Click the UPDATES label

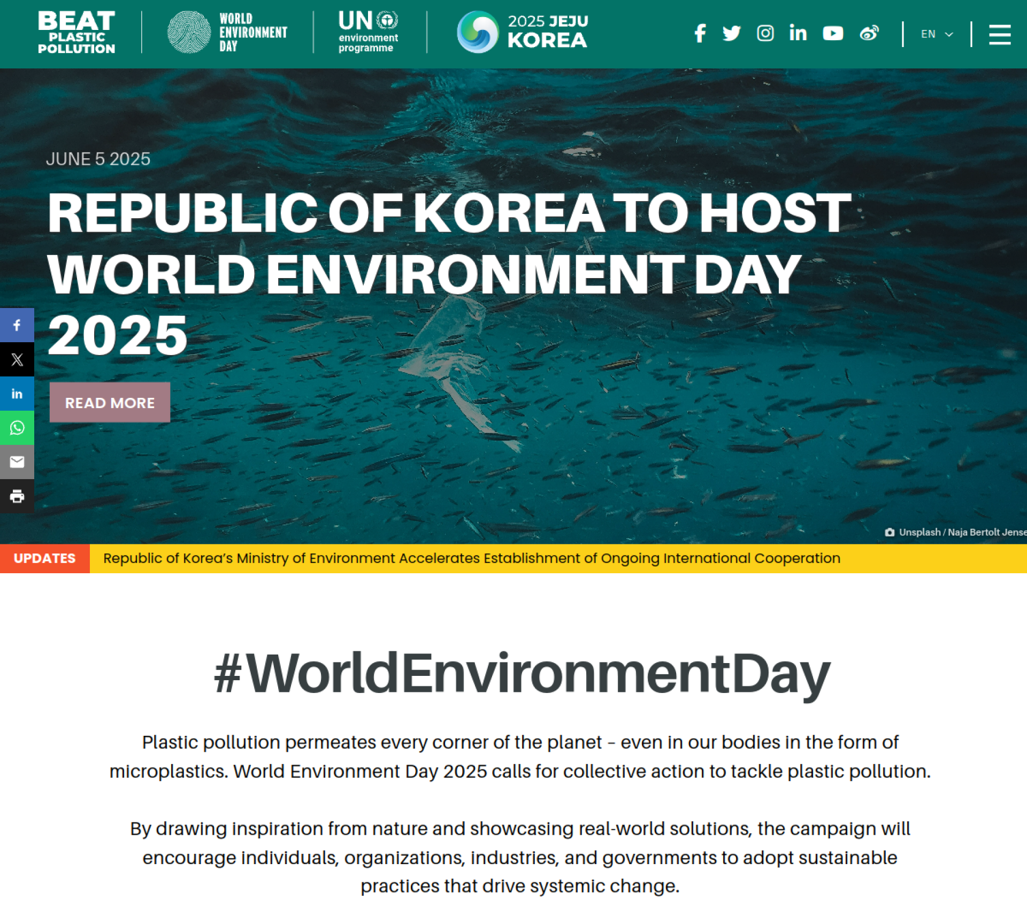pos(45,558)
